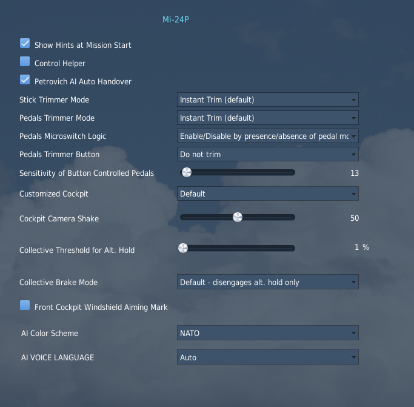Click the Cockpit Camera Shake slider handle
The height and width of the screenshot is (407, 414).
(x=238, y=217)
